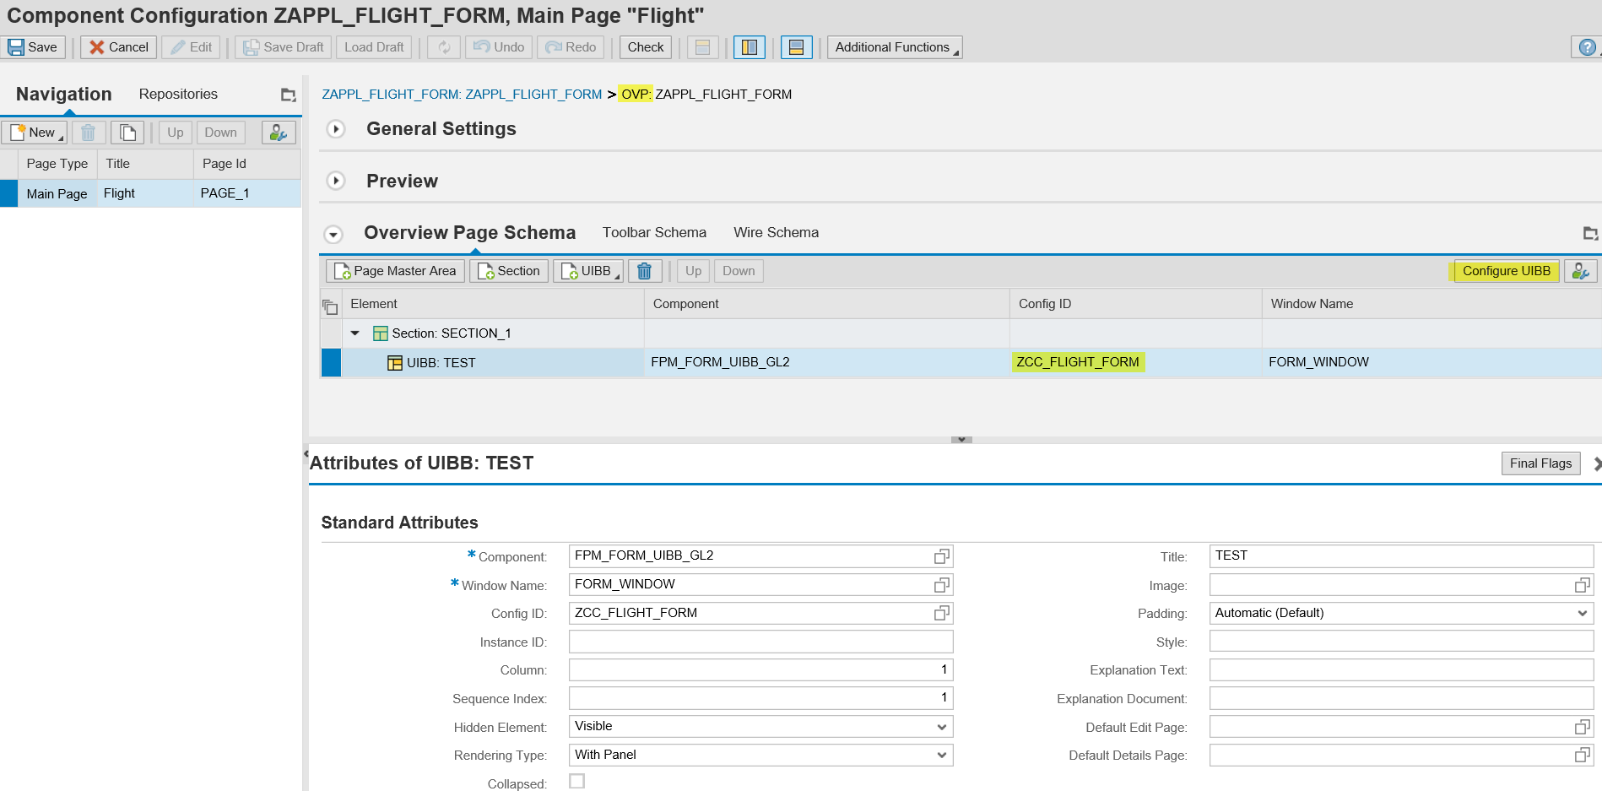The height and width of the screenshot is (791, 1602).
Task: Click the Sequence Index input field
Action: point(760,698)
